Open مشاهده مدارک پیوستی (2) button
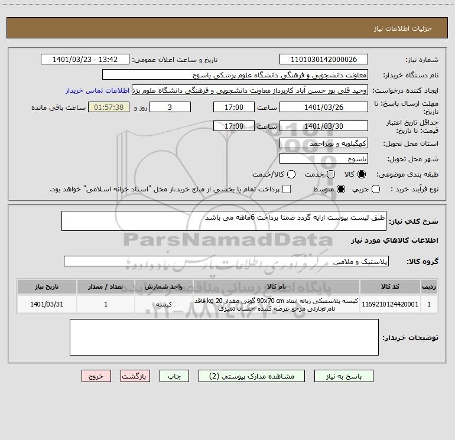 point(252,376)
